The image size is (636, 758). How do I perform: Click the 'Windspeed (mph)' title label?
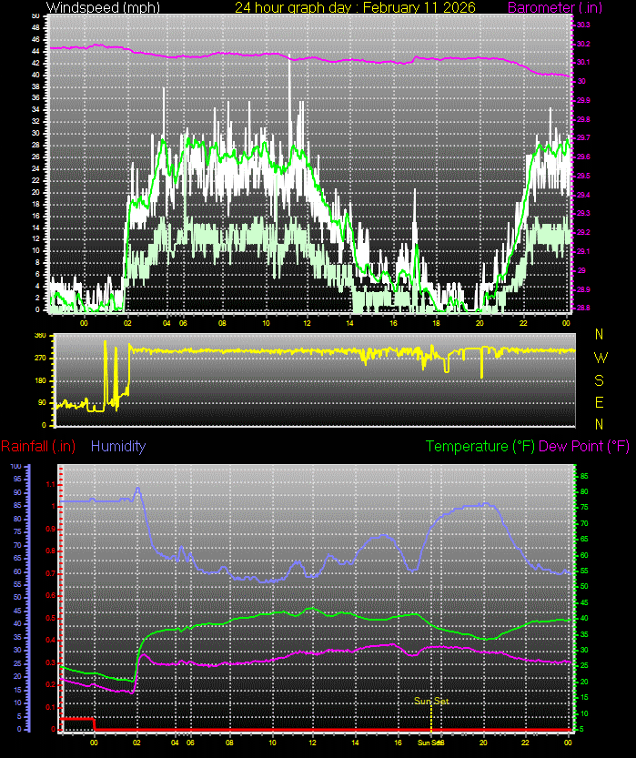click(103, 7)
